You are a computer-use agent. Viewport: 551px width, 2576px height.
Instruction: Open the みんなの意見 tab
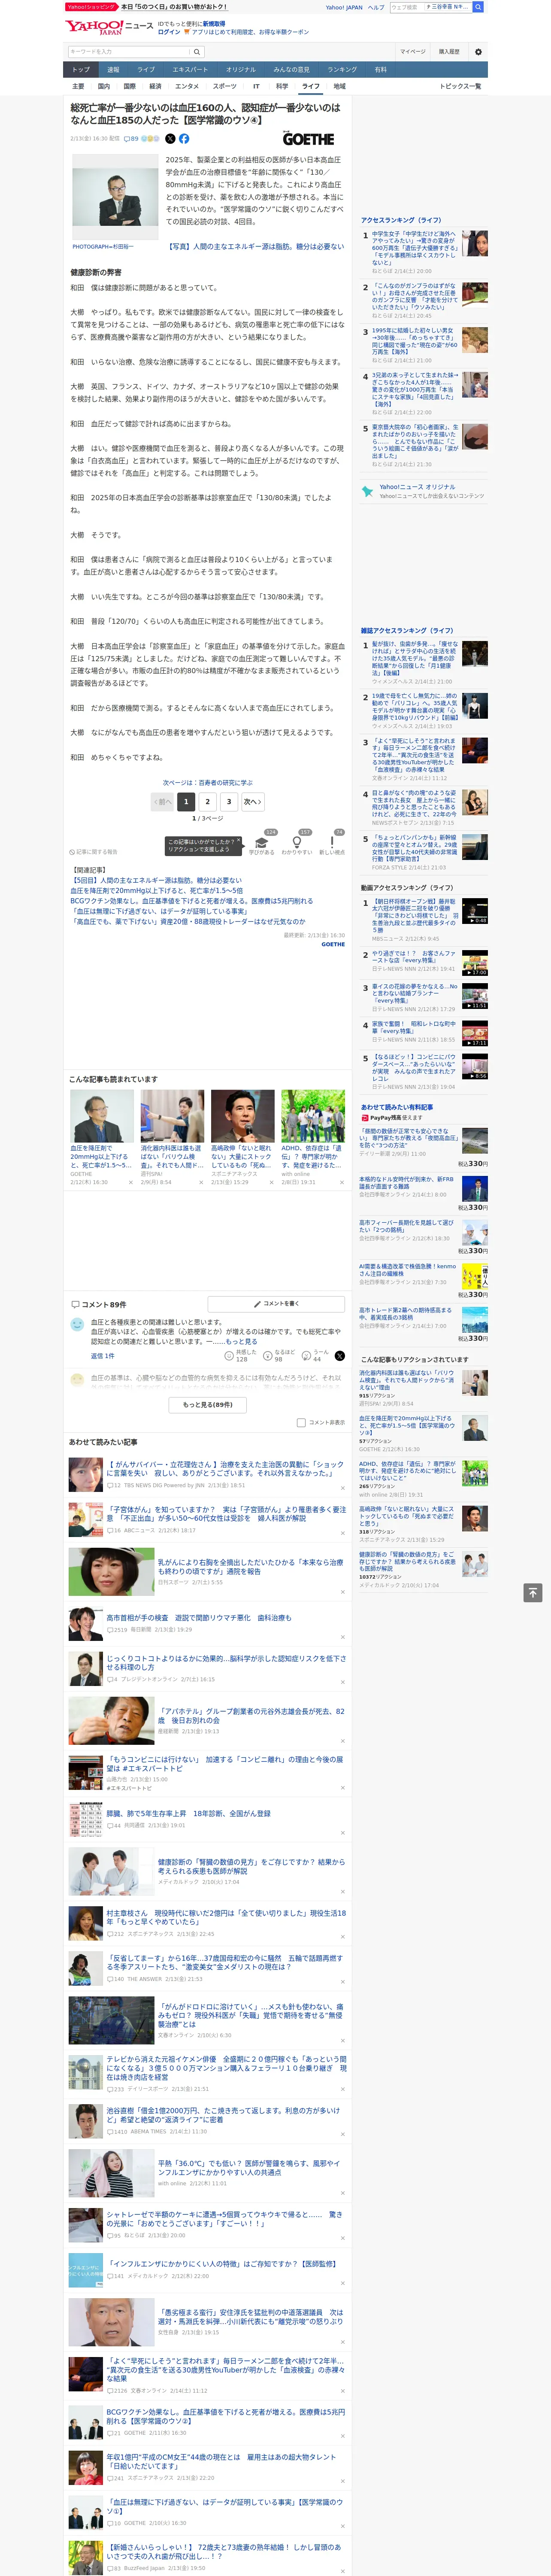point(292,69)
